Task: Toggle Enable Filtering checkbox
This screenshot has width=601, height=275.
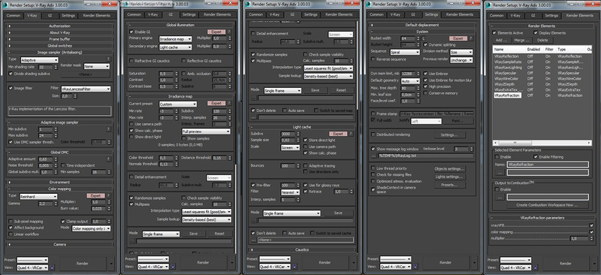Action: (536, 157)
